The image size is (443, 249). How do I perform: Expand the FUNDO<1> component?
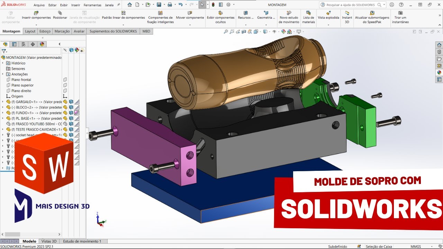coord(3,113)
